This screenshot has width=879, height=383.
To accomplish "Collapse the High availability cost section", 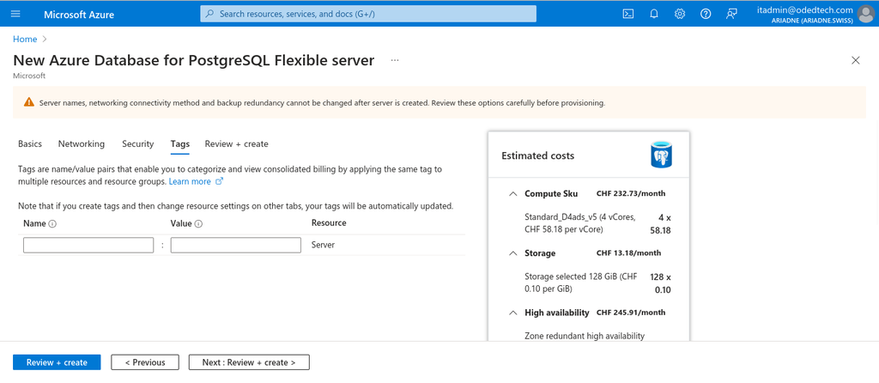I will pyautogui.click(x=512, y=313).
